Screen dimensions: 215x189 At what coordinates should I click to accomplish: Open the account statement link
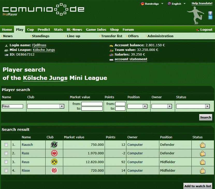point(131,59)
